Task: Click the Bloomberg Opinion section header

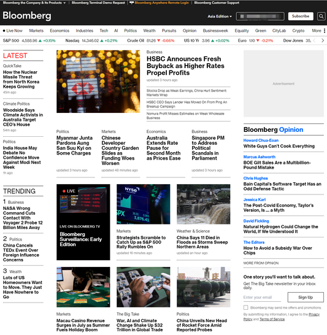Action: click(273, 129)
